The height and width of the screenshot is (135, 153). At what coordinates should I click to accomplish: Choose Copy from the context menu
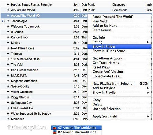(96, 100)
